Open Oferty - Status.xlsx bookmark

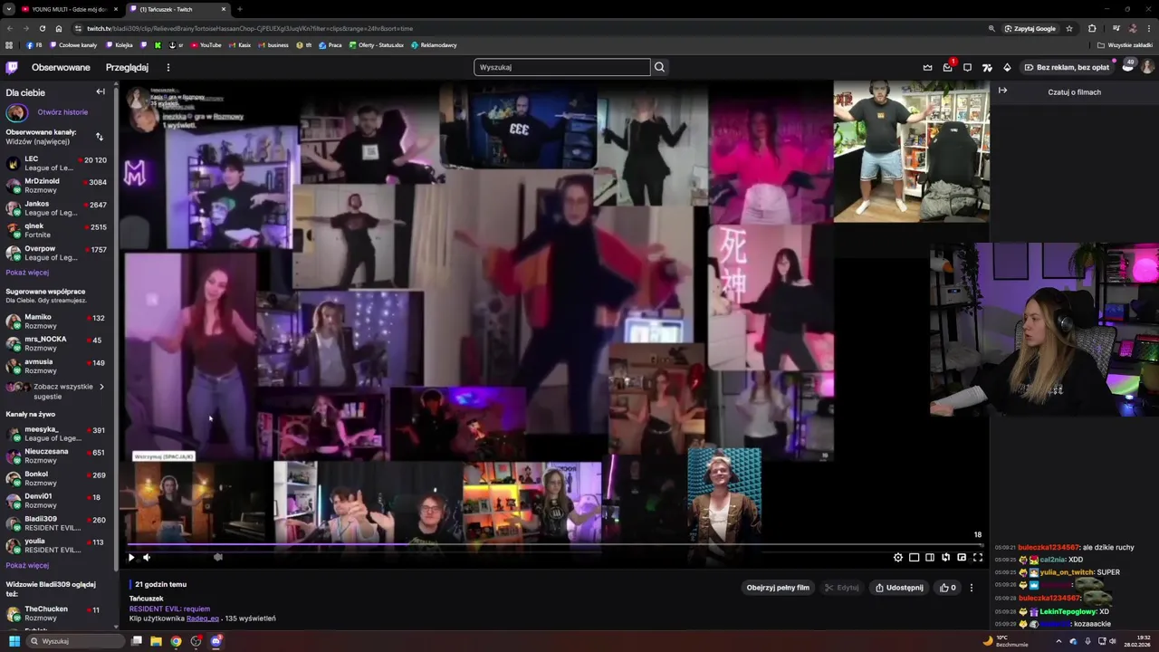[x=377, y=45]
